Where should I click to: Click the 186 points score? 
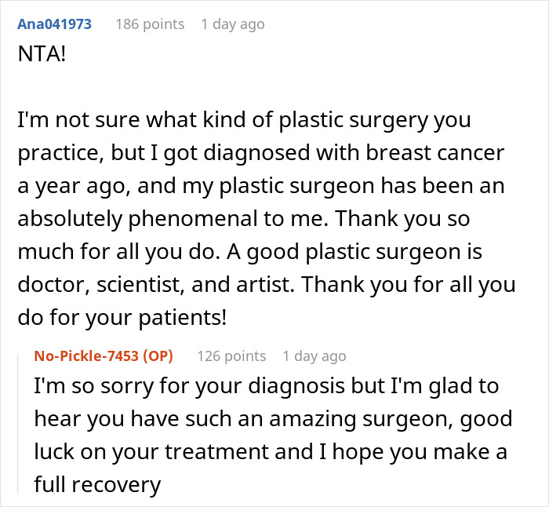pyautogui.click(x=150, y=24)
